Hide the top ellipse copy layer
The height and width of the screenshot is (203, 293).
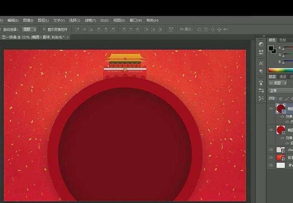[x=271, y=108]
